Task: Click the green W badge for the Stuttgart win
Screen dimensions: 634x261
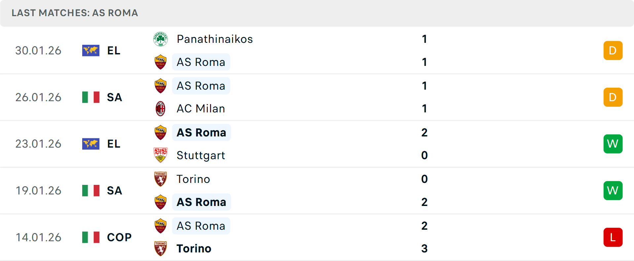Action: 613,144
